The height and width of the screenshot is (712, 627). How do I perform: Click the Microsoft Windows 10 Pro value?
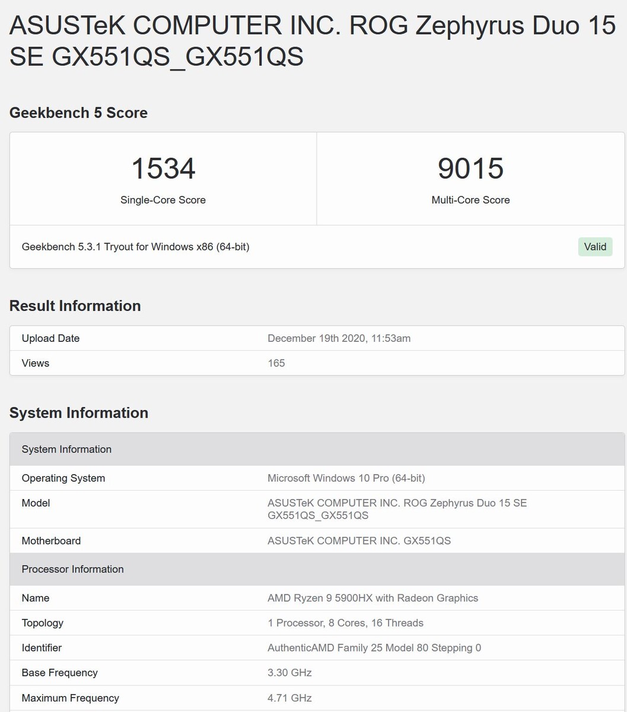(x=346, y=478)
